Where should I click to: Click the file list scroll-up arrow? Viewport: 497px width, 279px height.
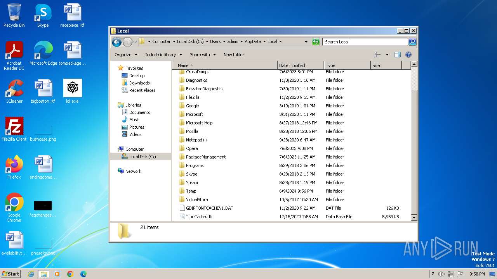[414, 64]
